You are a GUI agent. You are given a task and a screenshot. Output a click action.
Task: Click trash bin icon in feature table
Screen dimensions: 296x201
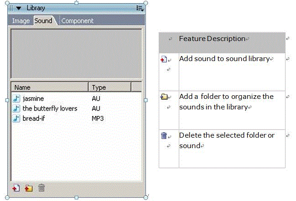click(x=164, y=135)
